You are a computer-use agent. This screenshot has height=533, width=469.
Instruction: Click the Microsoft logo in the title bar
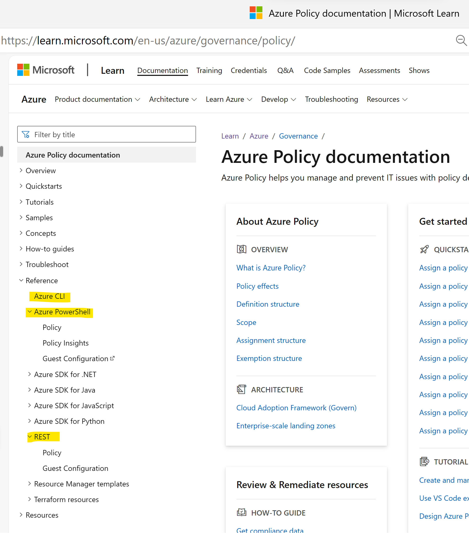point(256,13)
